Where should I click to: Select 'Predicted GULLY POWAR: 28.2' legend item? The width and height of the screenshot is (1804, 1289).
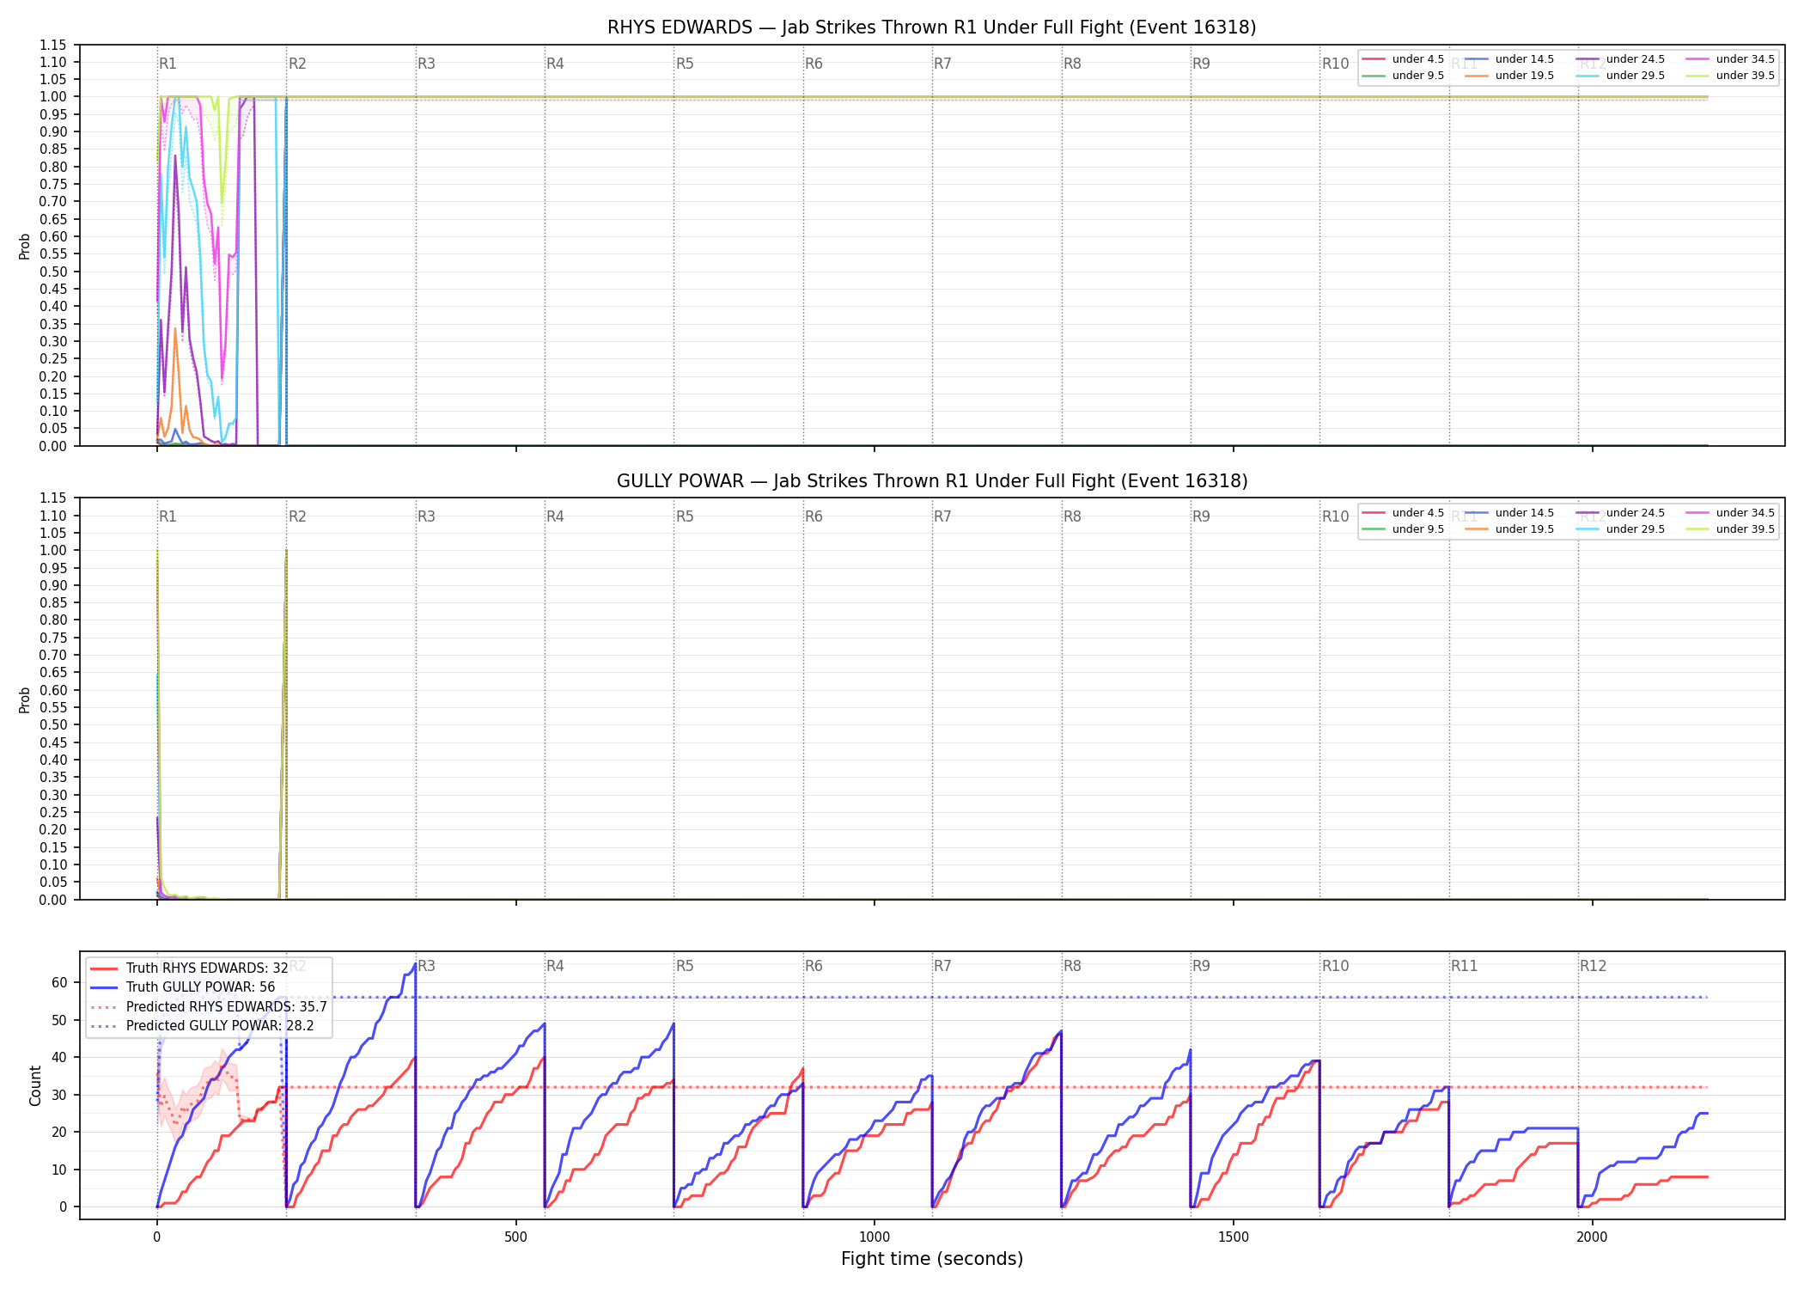202,1025
